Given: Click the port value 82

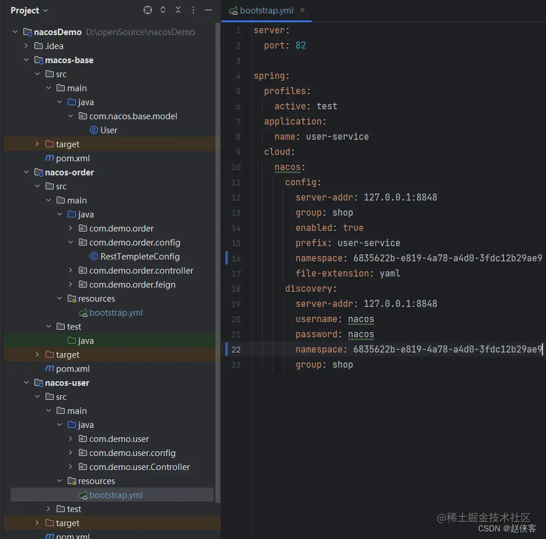Looking at the screenshot, I should tap(301, 46).
